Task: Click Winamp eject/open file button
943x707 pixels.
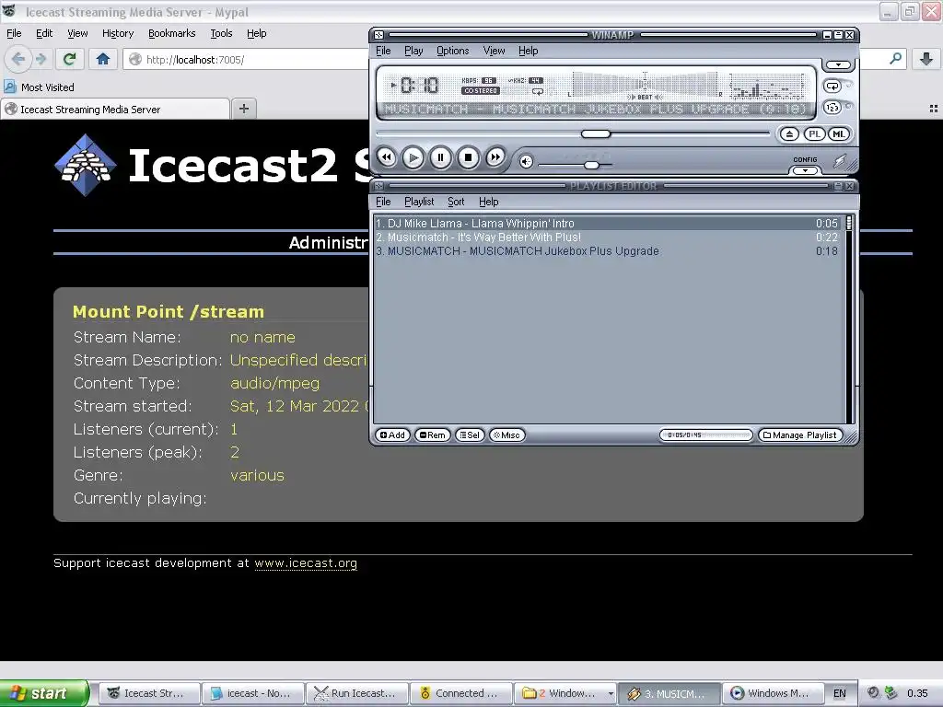Action: (789, 134)
